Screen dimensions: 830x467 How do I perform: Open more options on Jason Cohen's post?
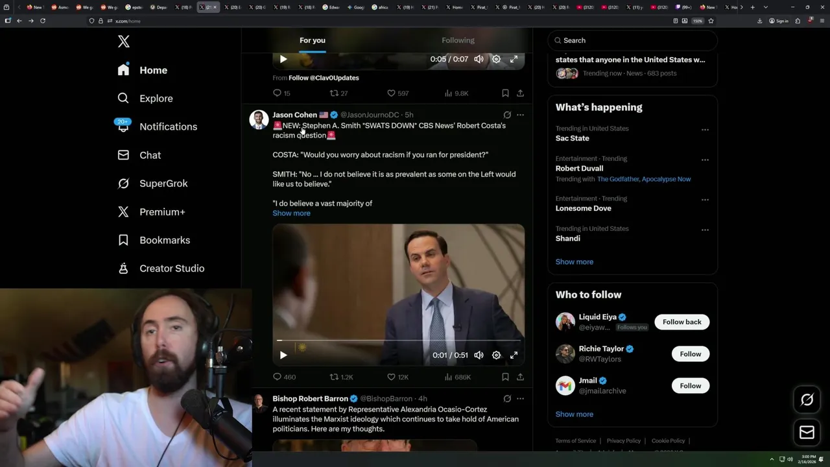pos(520,115)
